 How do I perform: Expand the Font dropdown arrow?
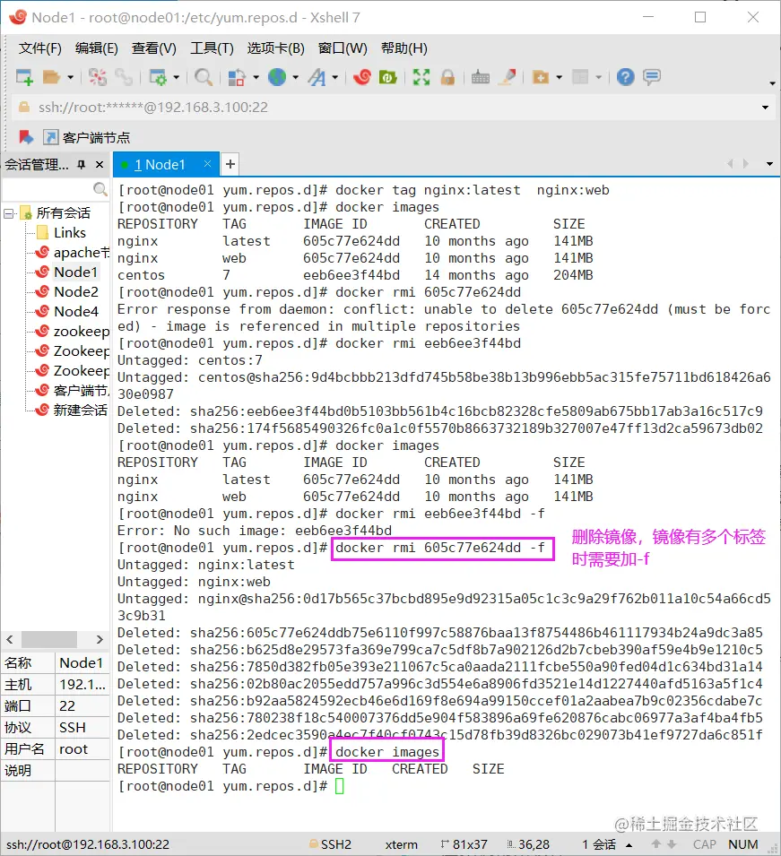click(334, 77)
